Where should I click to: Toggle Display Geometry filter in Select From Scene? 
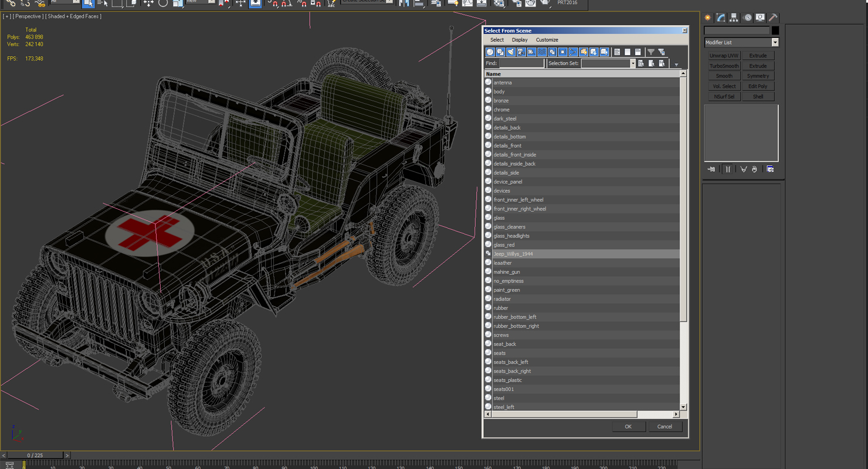point(490,52)
